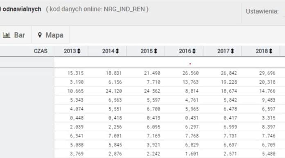Select cell value 7.768

[x=192, y=135]
